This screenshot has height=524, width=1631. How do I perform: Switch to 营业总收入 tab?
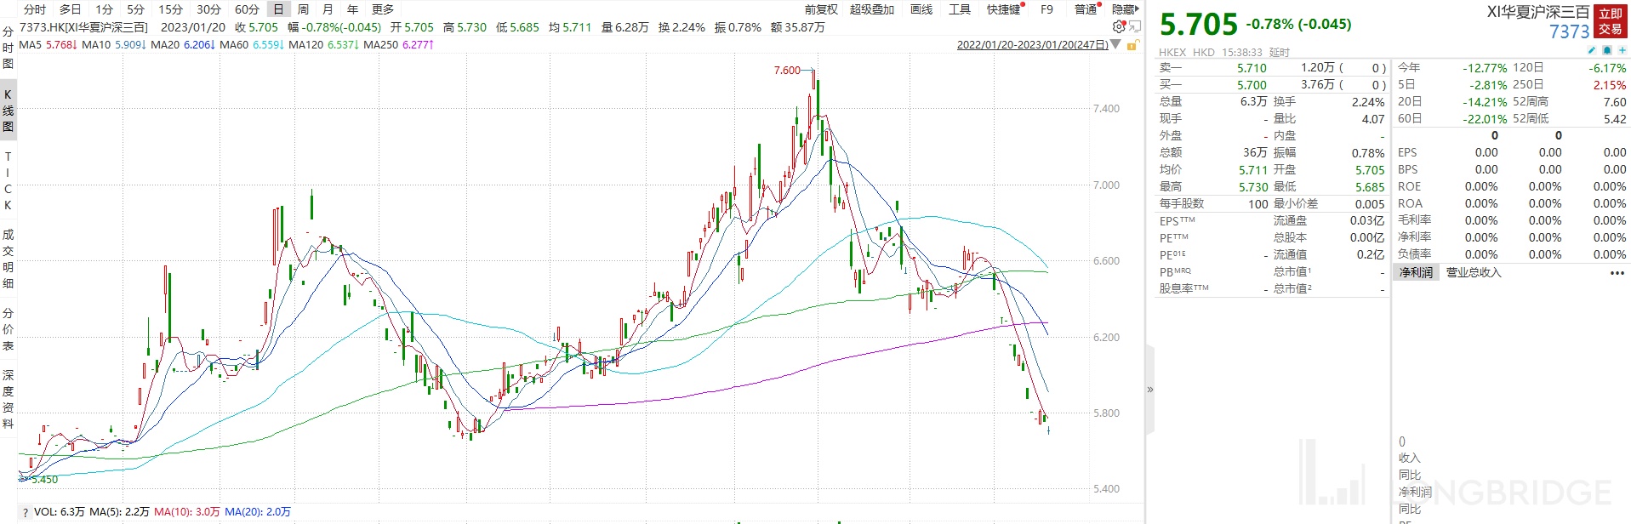[x=1474, y=273]
